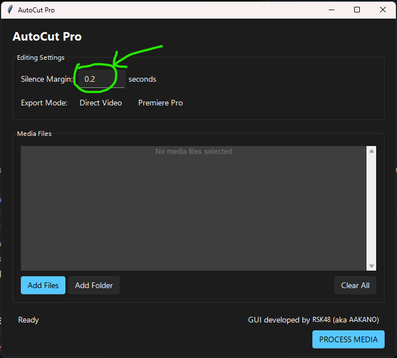Close the AutoCut Pro window
This screenshot has height=358, width=397.
point(383,10)
